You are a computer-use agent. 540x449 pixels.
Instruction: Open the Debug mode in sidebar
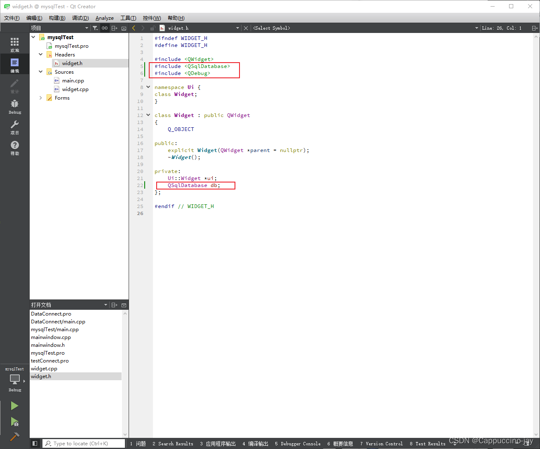14,106
